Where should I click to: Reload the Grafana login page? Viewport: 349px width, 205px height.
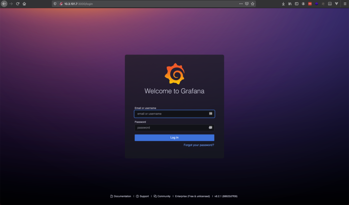[18, 4]
